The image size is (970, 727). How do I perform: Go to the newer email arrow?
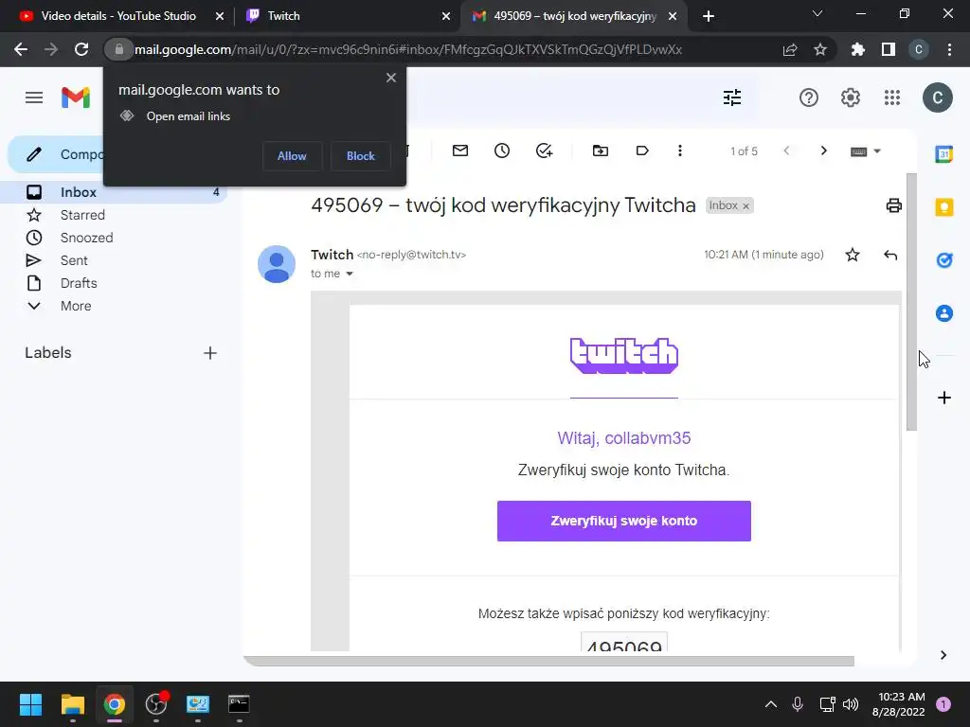[786, 151]
